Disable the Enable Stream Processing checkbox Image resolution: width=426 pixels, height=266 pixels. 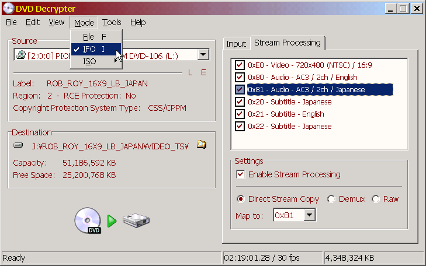pyautogui.click(x=240, y=174)
